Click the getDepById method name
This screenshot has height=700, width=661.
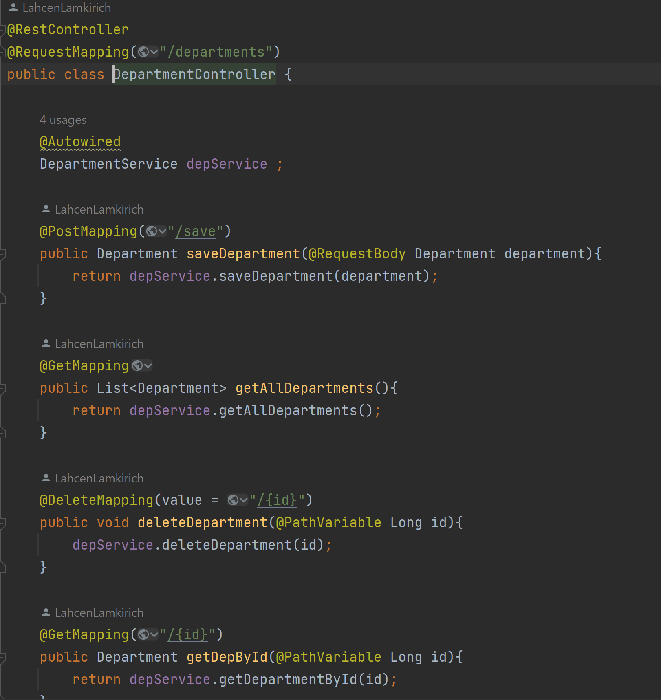[x=227, y=657]
